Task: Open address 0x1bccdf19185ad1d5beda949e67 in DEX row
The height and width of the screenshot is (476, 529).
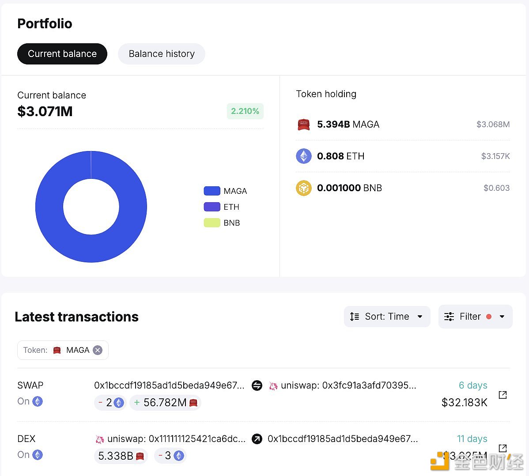Action: (343, 438)
